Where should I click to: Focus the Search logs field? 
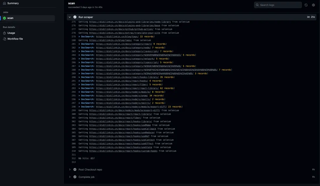point(280,5)
